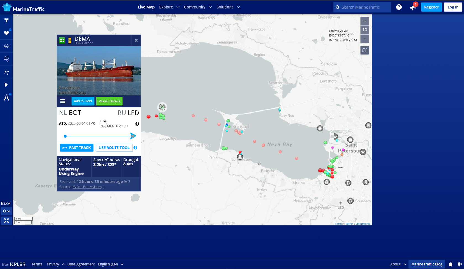Toggle the vessel names loop button
The image size is (464, 269).
6,211
